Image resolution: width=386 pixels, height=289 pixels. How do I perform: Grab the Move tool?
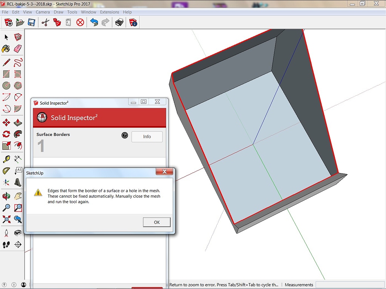click(x=6, y=122)
